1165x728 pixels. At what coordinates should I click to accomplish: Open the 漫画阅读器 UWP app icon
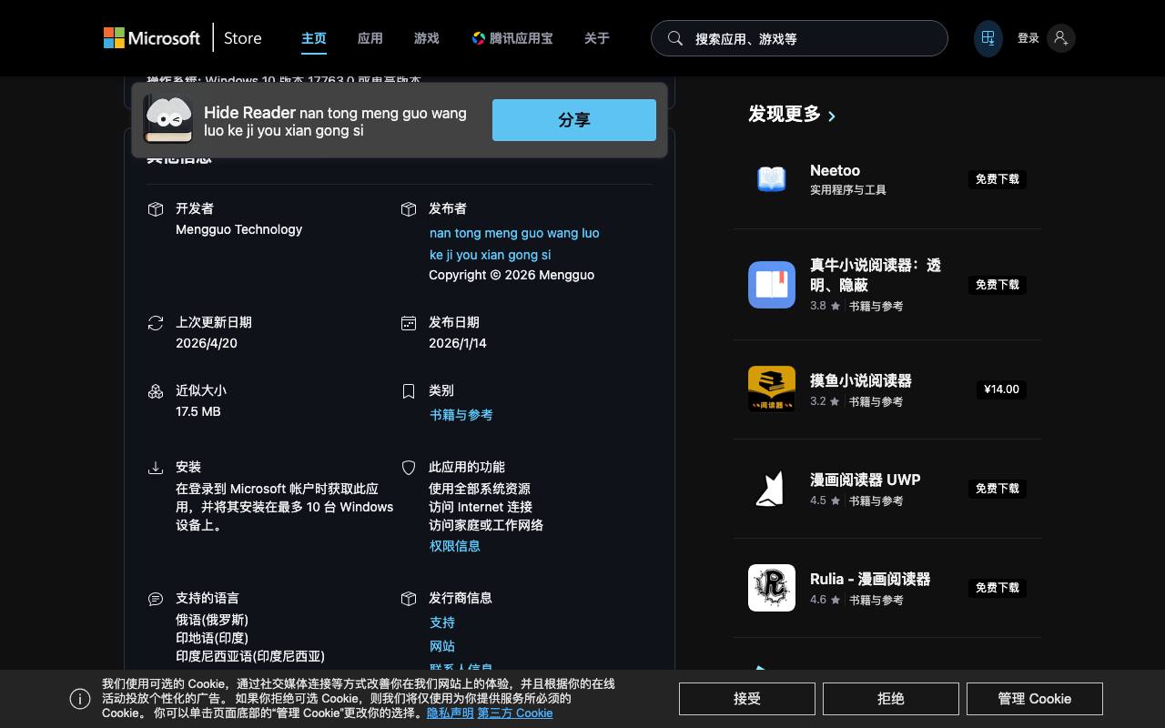772,489
